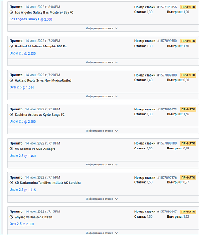
Task: Open the Over 2.5 @ 1.684 selection link
Action: (22, 87)
